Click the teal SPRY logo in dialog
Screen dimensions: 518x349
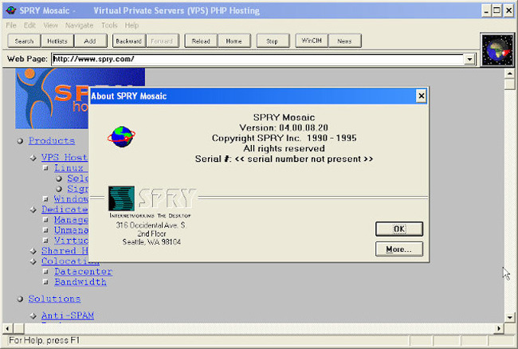coord(121,198)
